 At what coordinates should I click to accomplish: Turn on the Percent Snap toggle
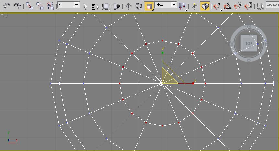click(x=238, y=6)
